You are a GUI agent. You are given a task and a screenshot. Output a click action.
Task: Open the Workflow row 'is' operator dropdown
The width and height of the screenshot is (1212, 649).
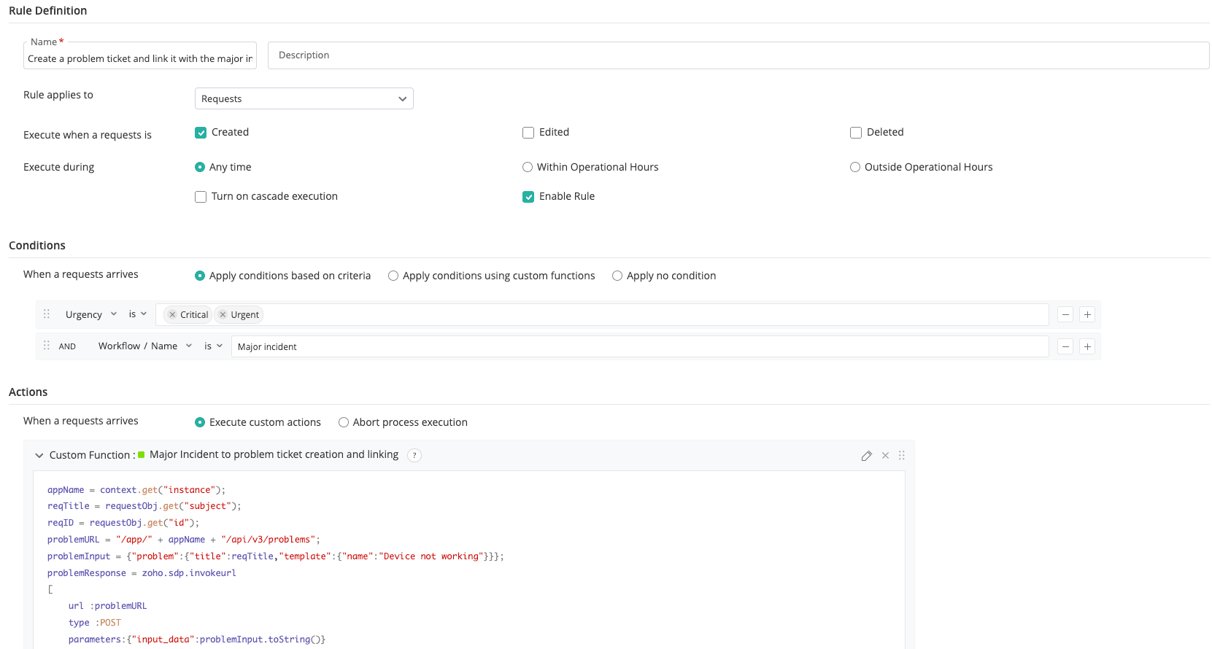coord(214,346)
